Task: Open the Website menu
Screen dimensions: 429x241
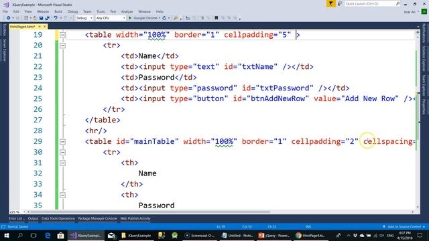Action: click(x=43, y=11)
